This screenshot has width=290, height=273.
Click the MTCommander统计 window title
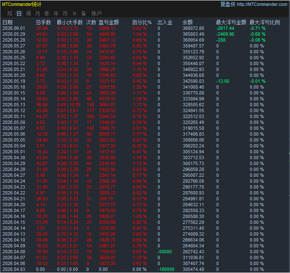(x=22, y=4)
